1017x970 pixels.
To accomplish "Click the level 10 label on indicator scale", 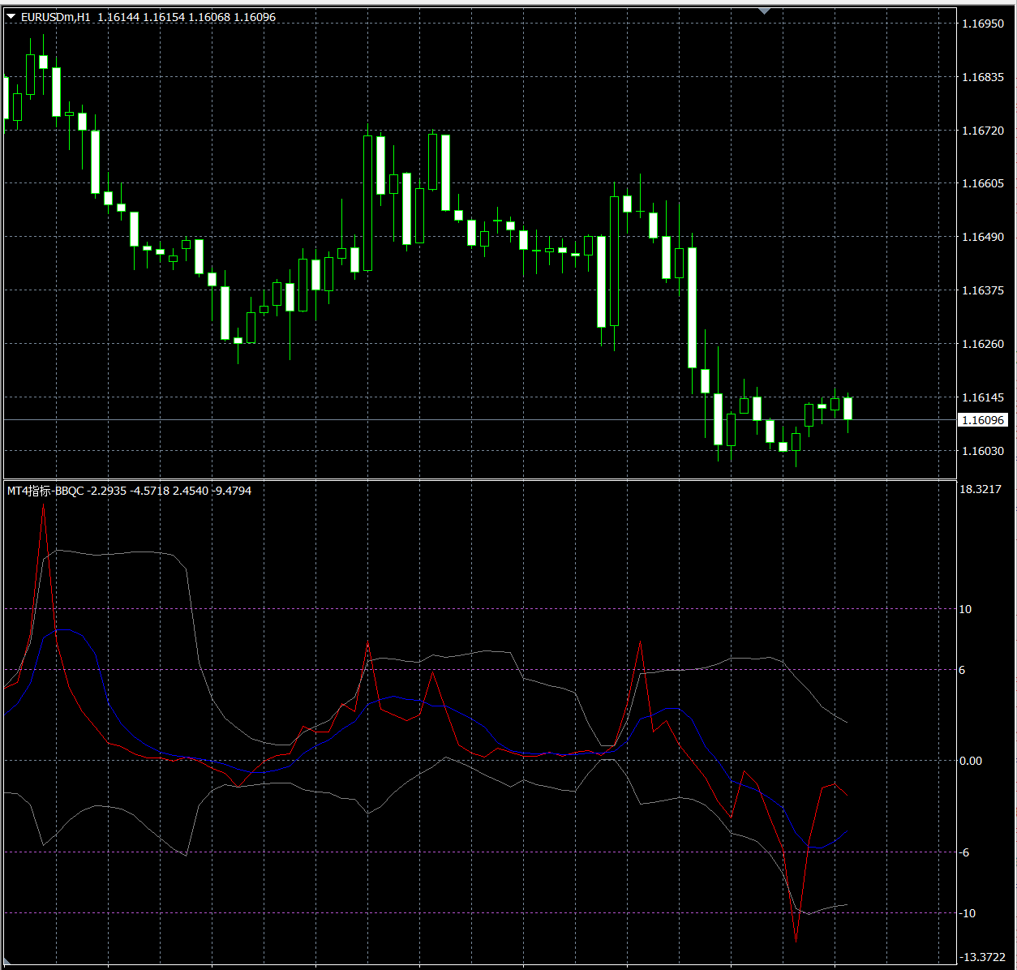I will [965, 609].
